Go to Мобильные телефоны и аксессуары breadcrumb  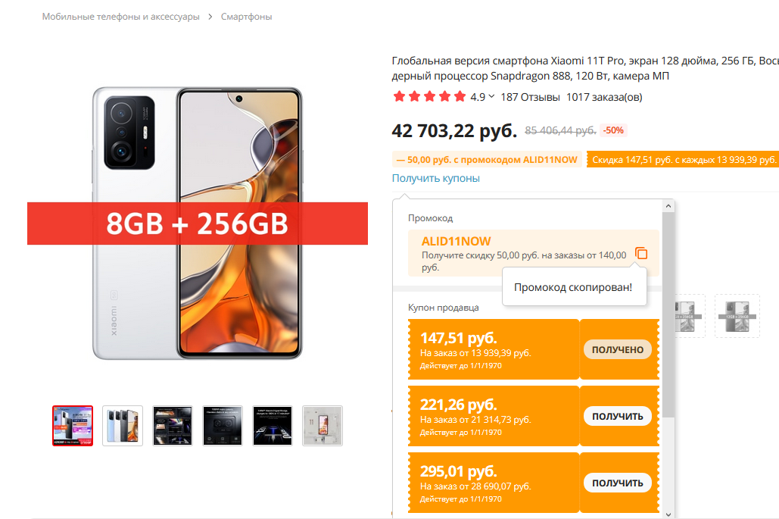coord(120,17)
